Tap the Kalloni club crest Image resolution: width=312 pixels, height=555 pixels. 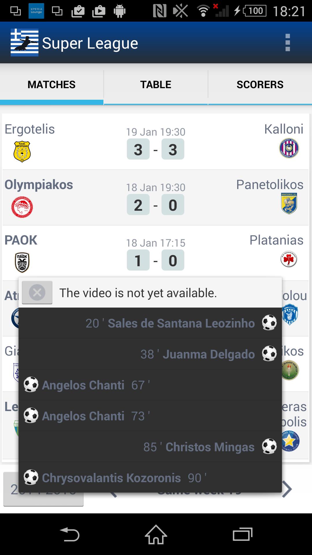point(289,148)
